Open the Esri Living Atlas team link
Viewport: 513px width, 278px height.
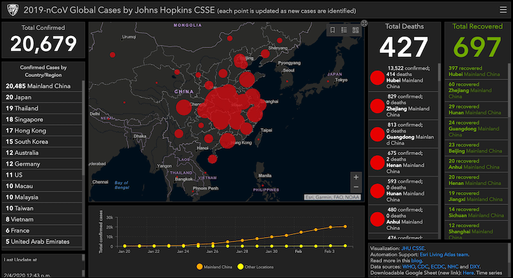click(444, 254)
